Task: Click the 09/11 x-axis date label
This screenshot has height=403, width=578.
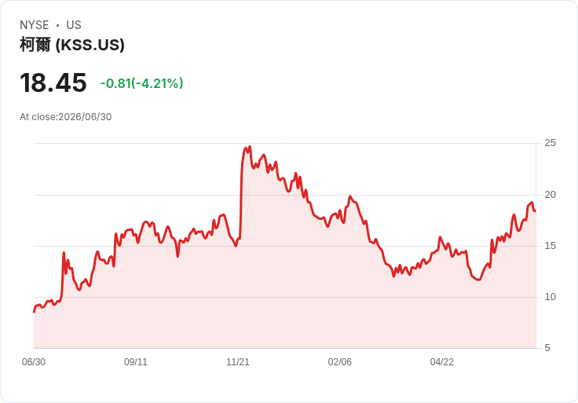Action: [x=136, y=362]
